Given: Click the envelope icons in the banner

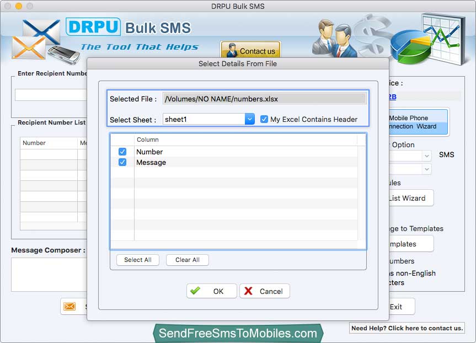Looking at the screenshot, I should [36, 39].
